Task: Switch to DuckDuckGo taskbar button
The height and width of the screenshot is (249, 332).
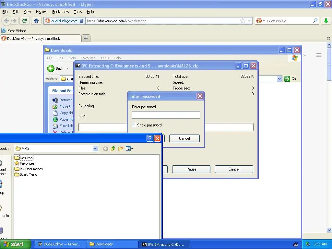Action: pos(60,244)
